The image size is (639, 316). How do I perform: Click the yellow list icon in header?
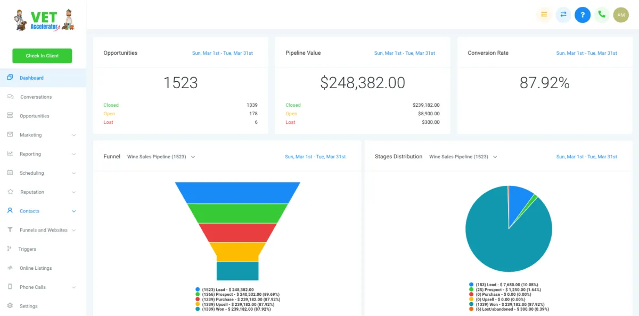pyautogui.click(x=544, y=14)
